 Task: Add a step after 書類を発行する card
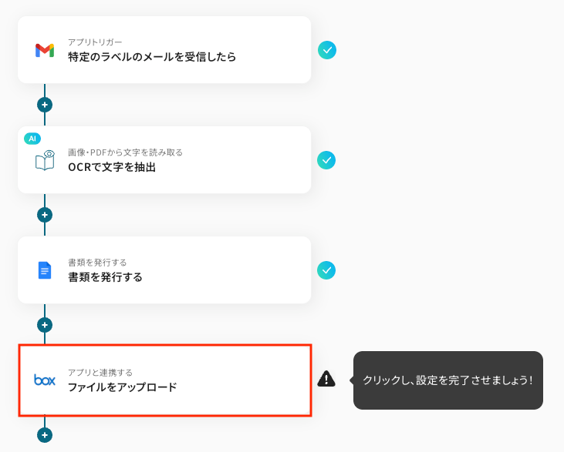click(45, 325)
